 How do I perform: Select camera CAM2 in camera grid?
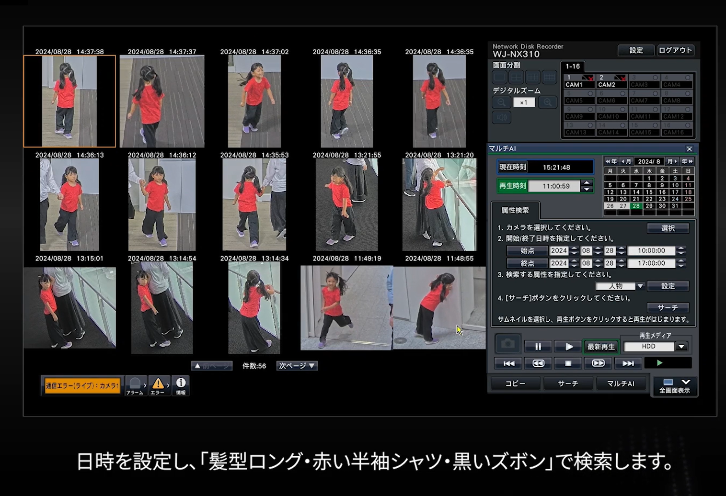[612, 81]
